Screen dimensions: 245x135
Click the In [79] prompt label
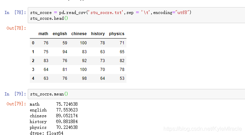click(15, 94)
